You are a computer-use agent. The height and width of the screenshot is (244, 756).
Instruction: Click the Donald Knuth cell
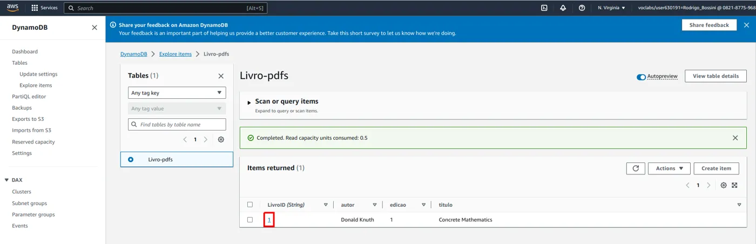point(357,220)
